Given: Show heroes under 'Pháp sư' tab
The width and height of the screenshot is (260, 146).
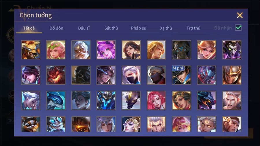Looking at the screenshot, I should point(139,28).
